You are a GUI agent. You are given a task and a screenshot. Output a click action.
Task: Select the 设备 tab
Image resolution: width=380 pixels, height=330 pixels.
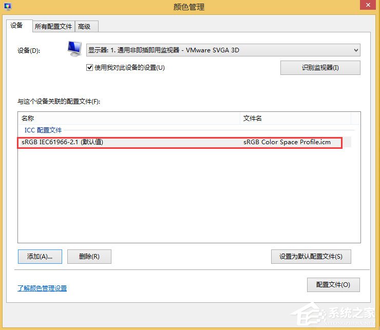(16, 26)
